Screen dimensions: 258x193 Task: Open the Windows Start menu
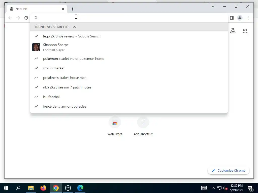point(6,188)
